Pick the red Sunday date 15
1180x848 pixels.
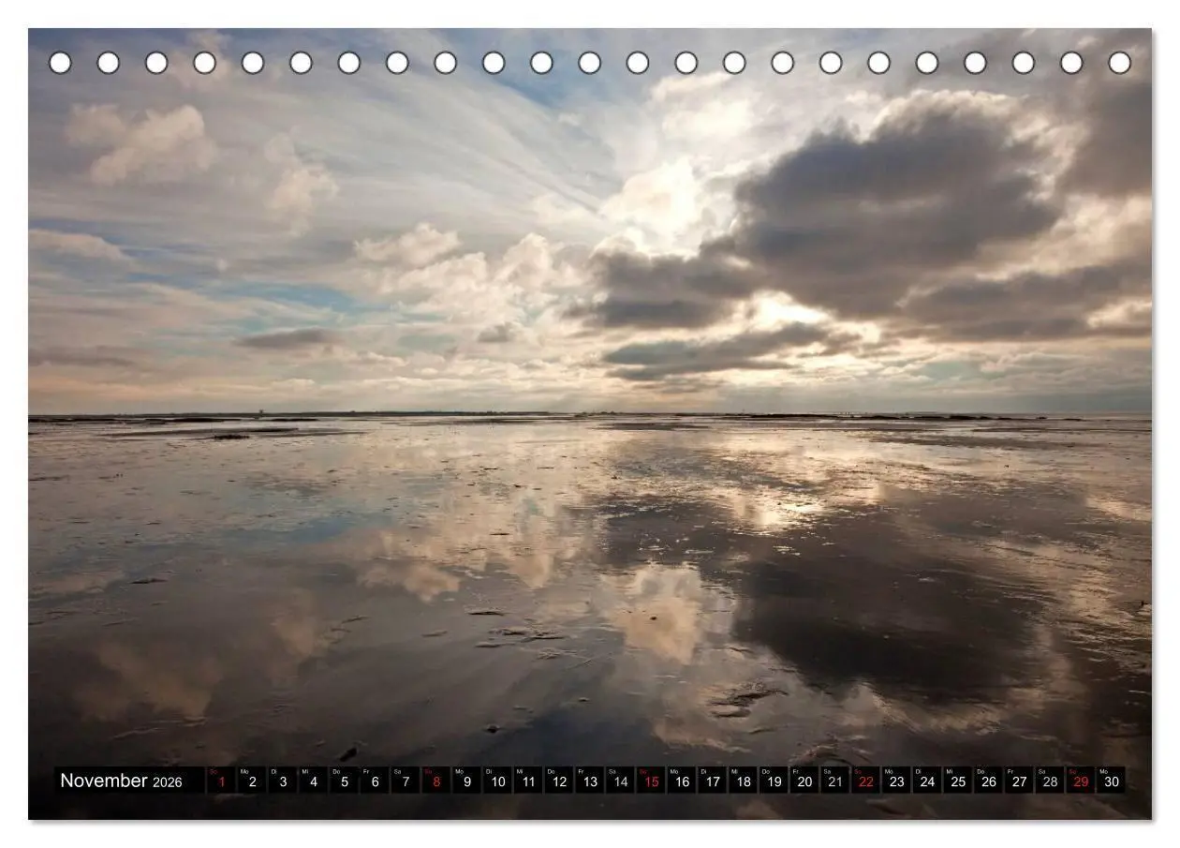click(x=651, y=781)
